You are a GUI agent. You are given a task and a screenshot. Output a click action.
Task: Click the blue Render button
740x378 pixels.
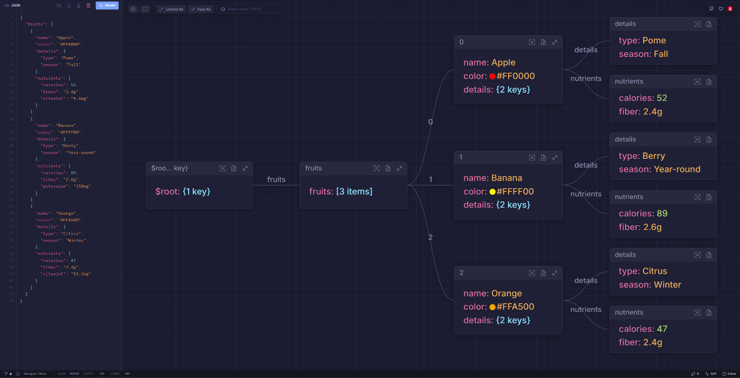(107, 5)
